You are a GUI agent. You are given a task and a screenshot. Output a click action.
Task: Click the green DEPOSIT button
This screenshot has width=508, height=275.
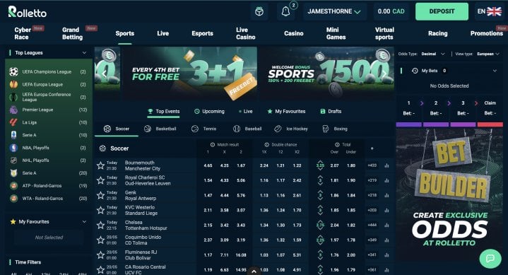pos(442,12)
